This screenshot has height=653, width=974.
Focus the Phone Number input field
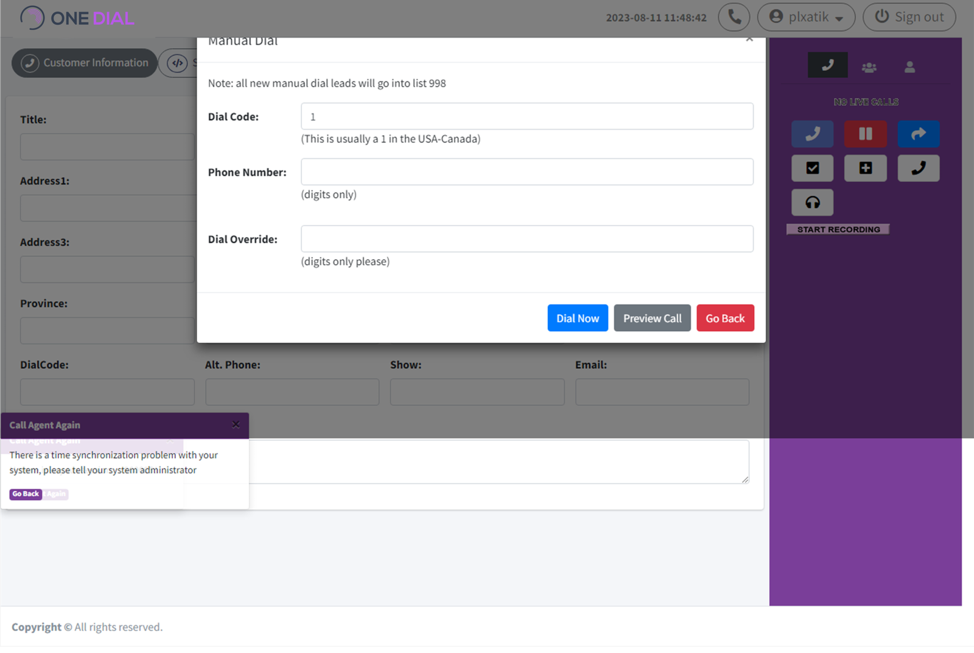527,172
